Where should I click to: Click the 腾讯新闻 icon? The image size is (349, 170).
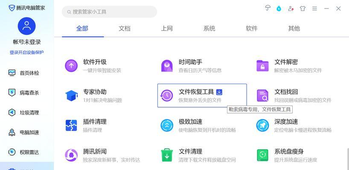(71, 156)
